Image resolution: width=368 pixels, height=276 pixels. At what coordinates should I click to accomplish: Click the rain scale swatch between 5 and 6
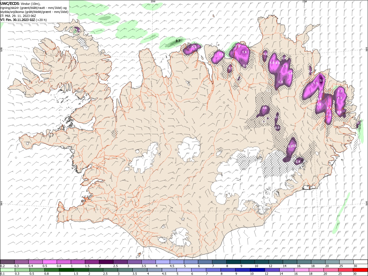coord(184,270)
